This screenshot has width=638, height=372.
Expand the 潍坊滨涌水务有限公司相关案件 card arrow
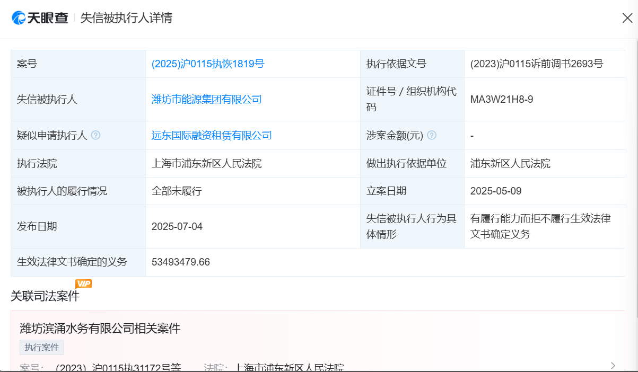pyautogui.click(x=613, y=365)
